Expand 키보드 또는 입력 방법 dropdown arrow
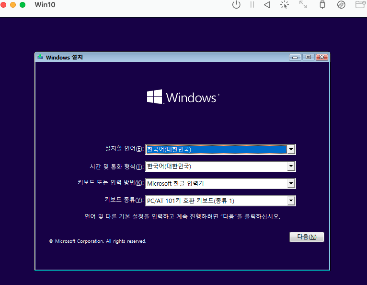The image size is (367, 285). [291, 183]
